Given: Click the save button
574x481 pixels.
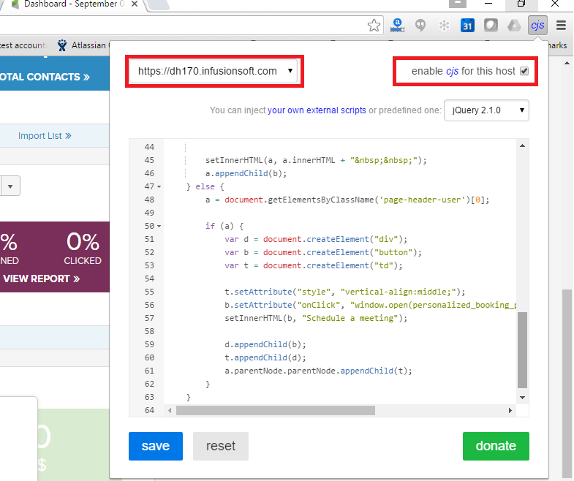Looking at the screenshot, I should 156,446.
